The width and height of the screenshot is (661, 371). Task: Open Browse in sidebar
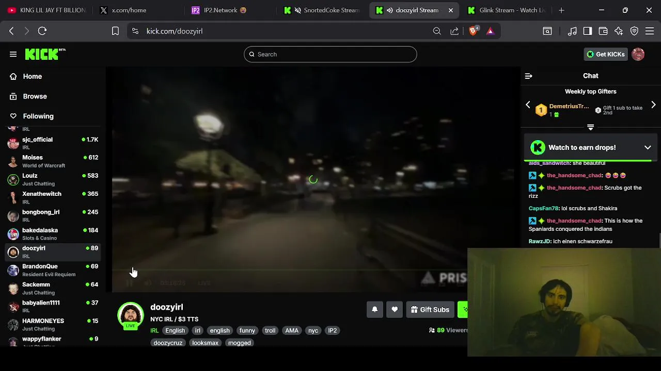click(x=35, y=96)
